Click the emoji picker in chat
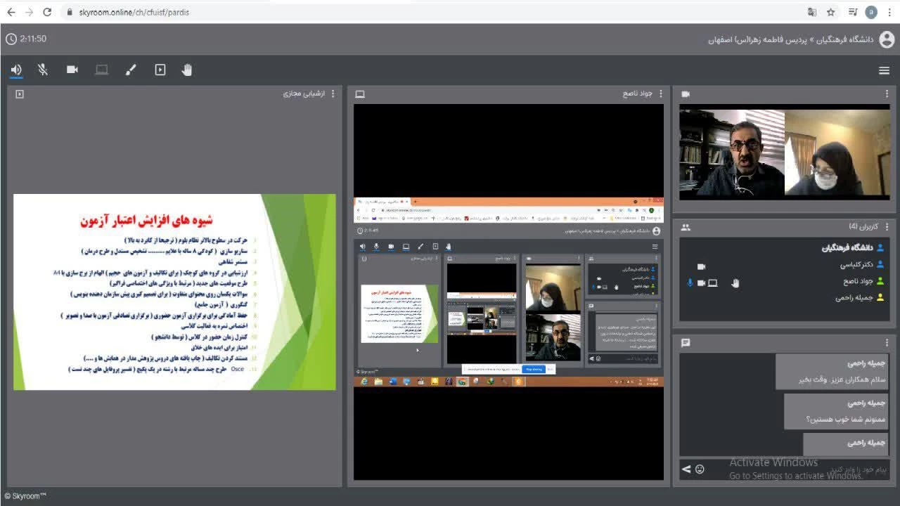 click(x=700, y=469)
